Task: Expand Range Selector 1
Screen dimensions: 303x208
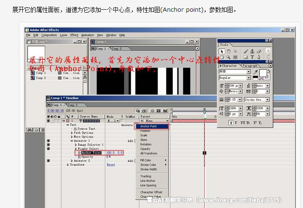Action: 76,145
